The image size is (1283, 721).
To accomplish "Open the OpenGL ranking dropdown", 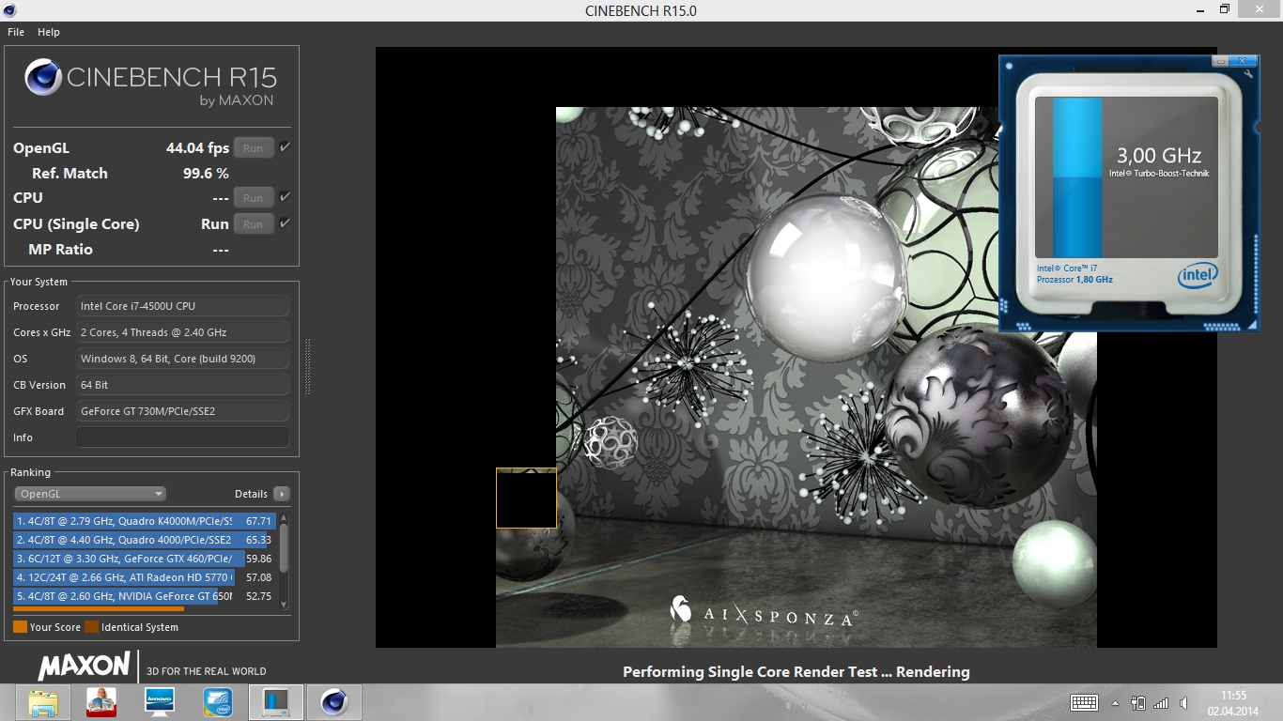I will point(90,494).
